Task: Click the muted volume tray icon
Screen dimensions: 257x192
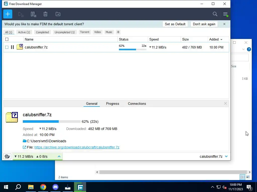Action: pos(225,187)
